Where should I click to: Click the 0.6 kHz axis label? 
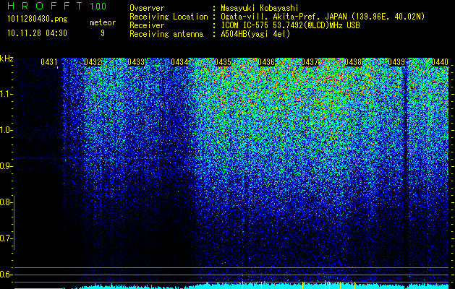tap(6, 275)
